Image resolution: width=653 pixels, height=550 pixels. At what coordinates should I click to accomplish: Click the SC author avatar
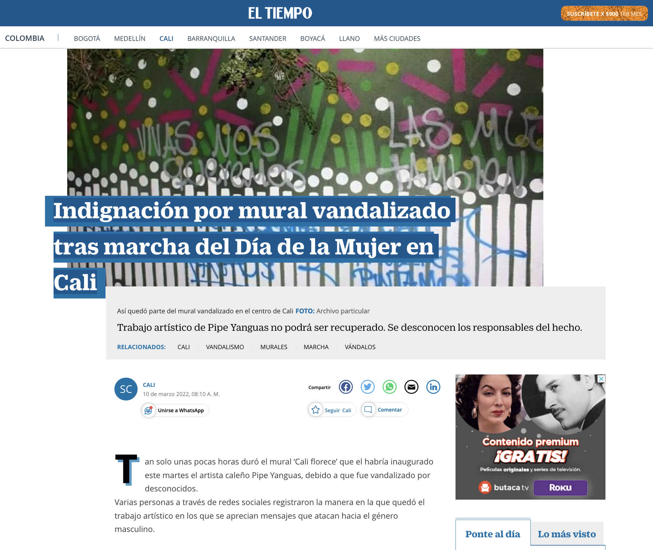[x=126, y=389]
